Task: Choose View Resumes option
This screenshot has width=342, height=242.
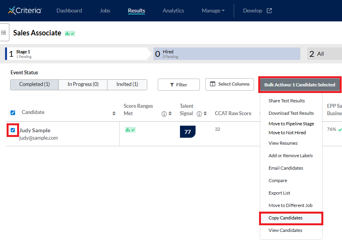Action: pos(283,143)
